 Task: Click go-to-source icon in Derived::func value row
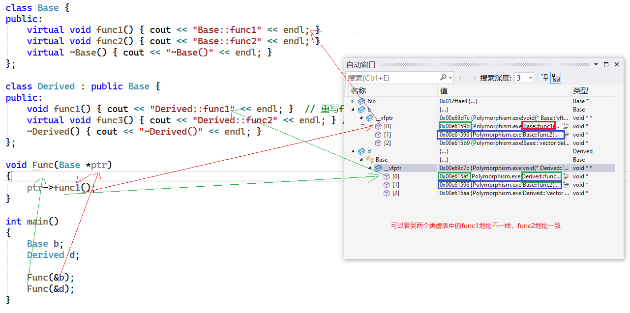point(566,176)
